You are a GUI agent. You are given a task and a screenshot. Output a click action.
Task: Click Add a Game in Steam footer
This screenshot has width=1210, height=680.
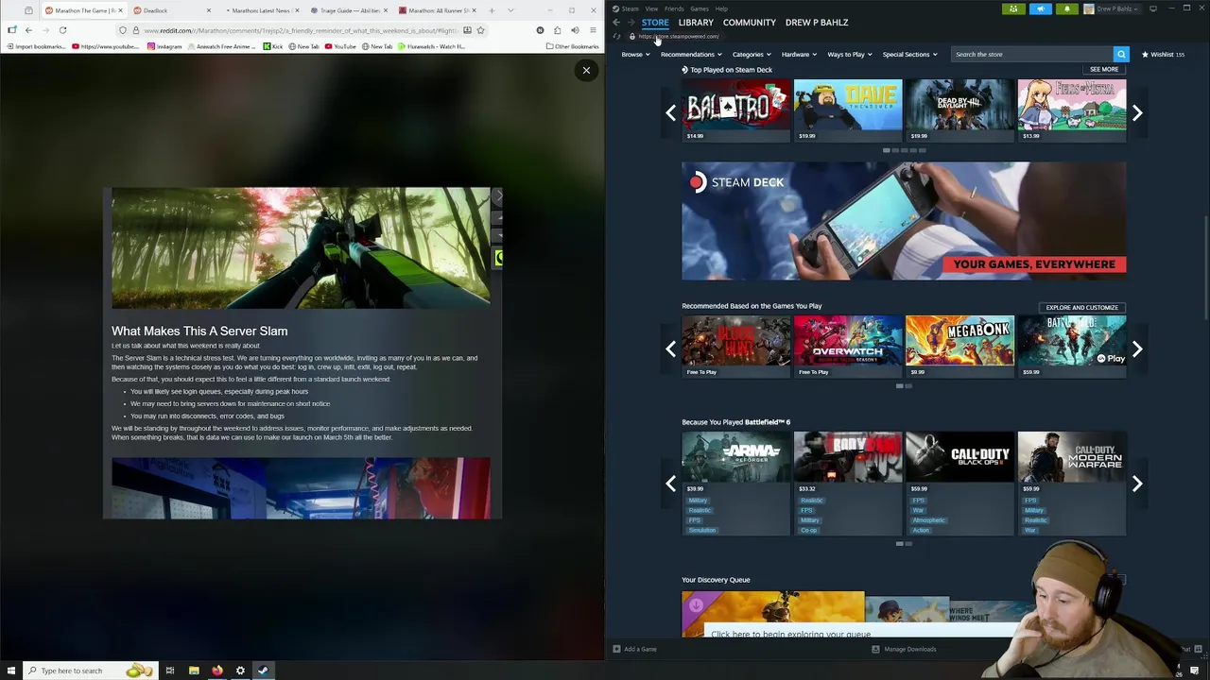(634, 650)
